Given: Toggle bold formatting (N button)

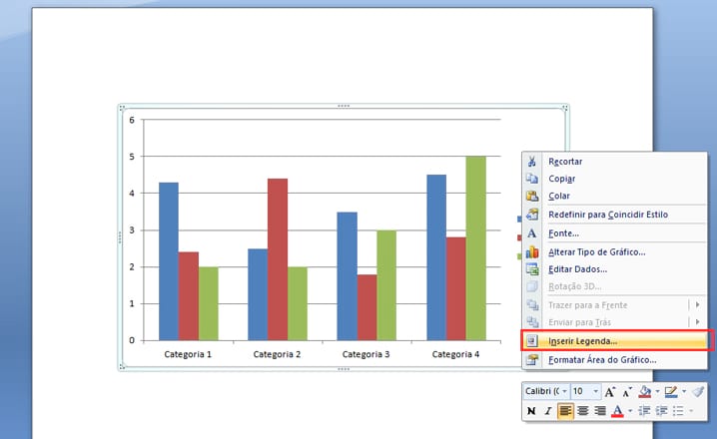Looking at the screenshot, I should [x=531, y=411].
